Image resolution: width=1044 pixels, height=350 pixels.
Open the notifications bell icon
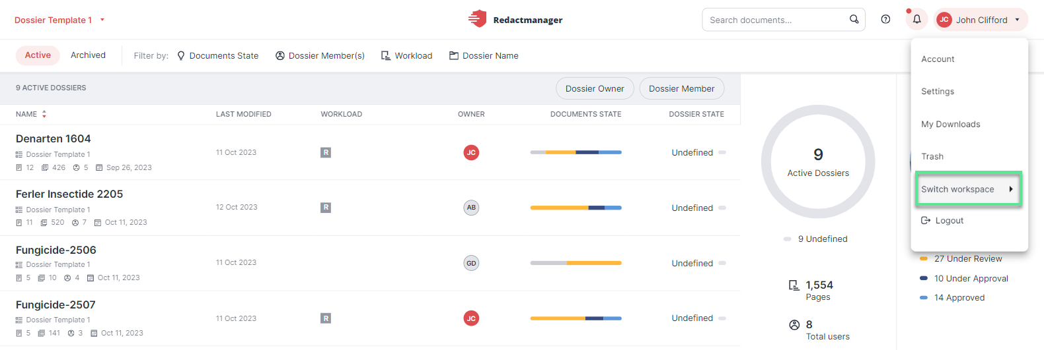click(x=917, y=19)
